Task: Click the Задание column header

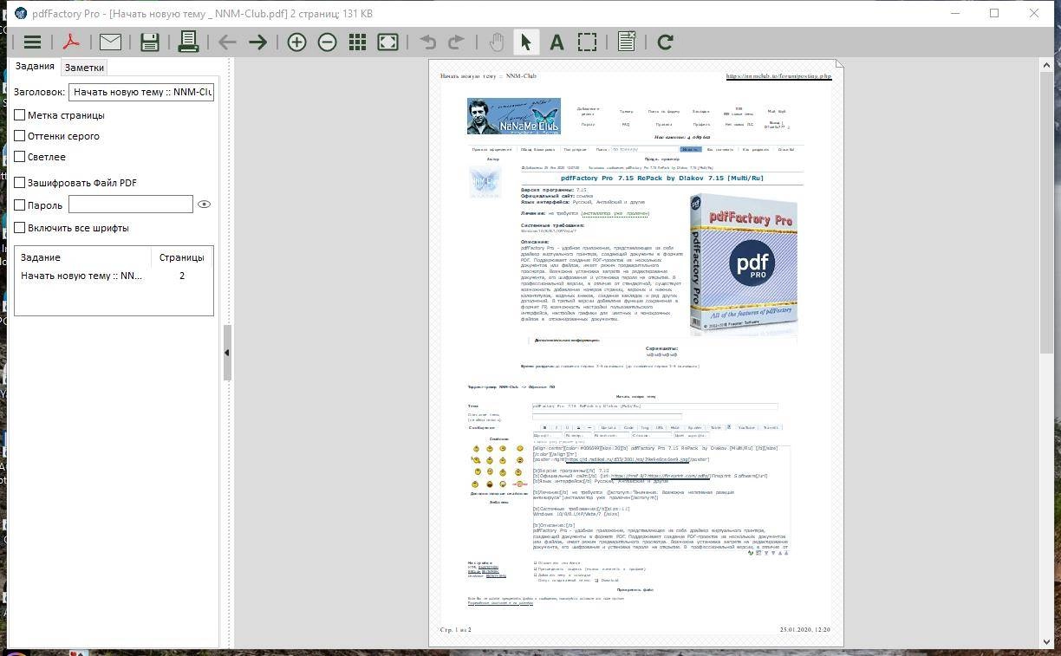Action: (x=83, y=257)
